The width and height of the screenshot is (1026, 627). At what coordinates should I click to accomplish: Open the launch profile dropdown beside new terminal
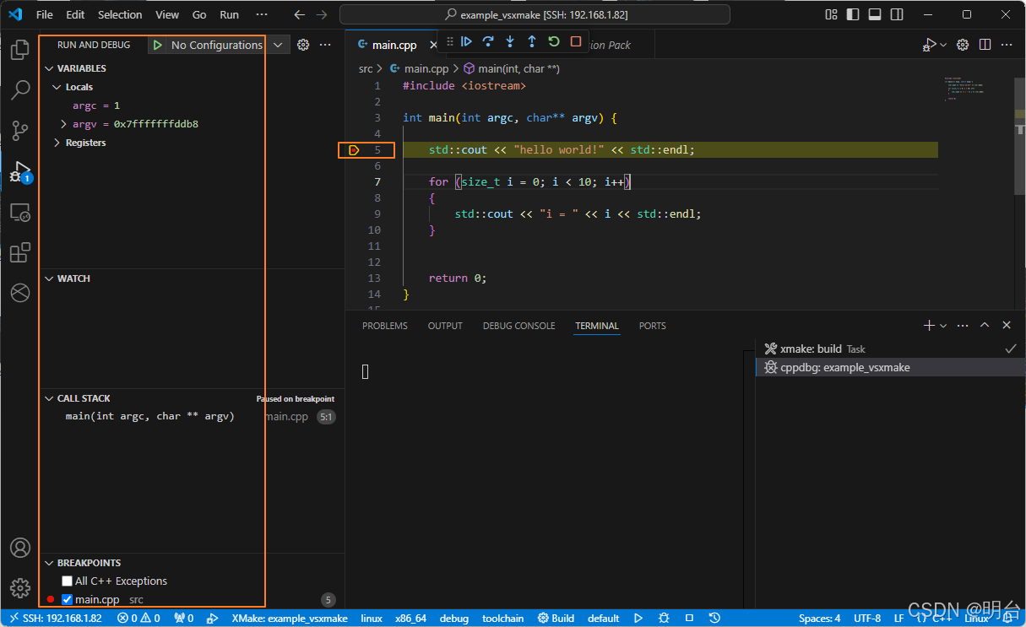tap(943, 325)
